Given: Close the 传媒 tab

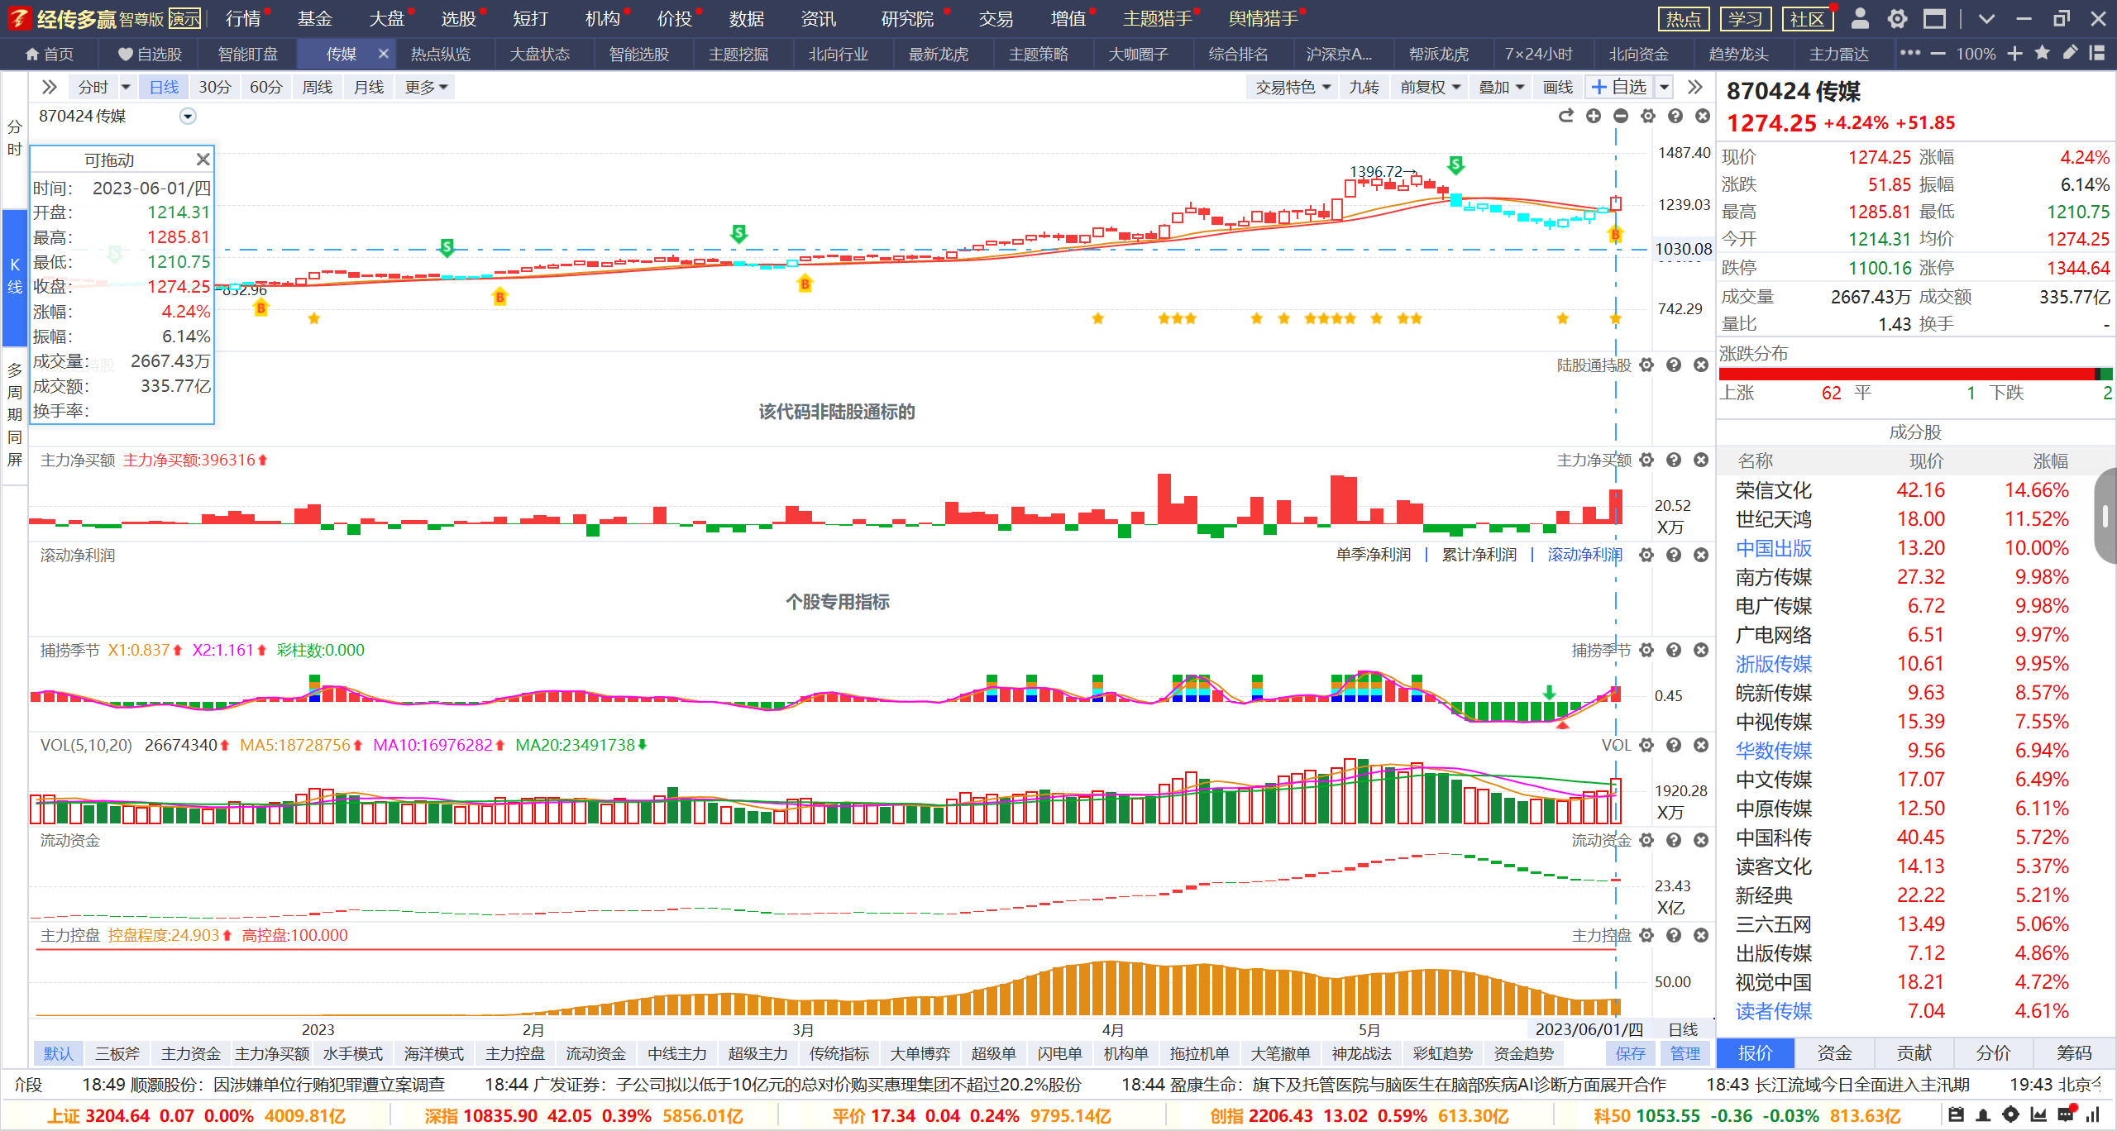Looking at the screenshot, I should pos(383,54).
